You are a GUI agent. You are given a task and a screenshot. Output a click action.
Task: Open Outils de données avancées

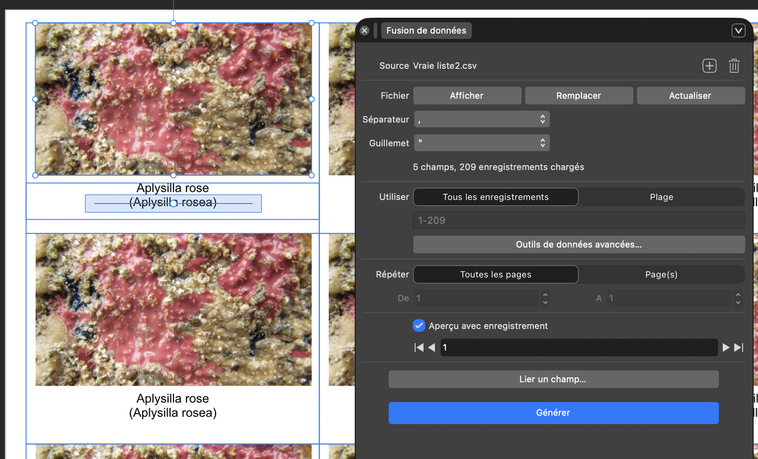(x=579, y=244)
